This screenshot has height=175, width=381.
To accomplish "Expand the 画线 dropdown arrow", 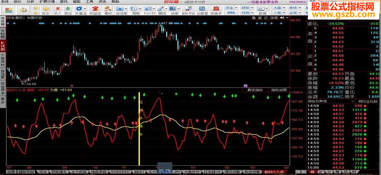I will coord(167,8).
